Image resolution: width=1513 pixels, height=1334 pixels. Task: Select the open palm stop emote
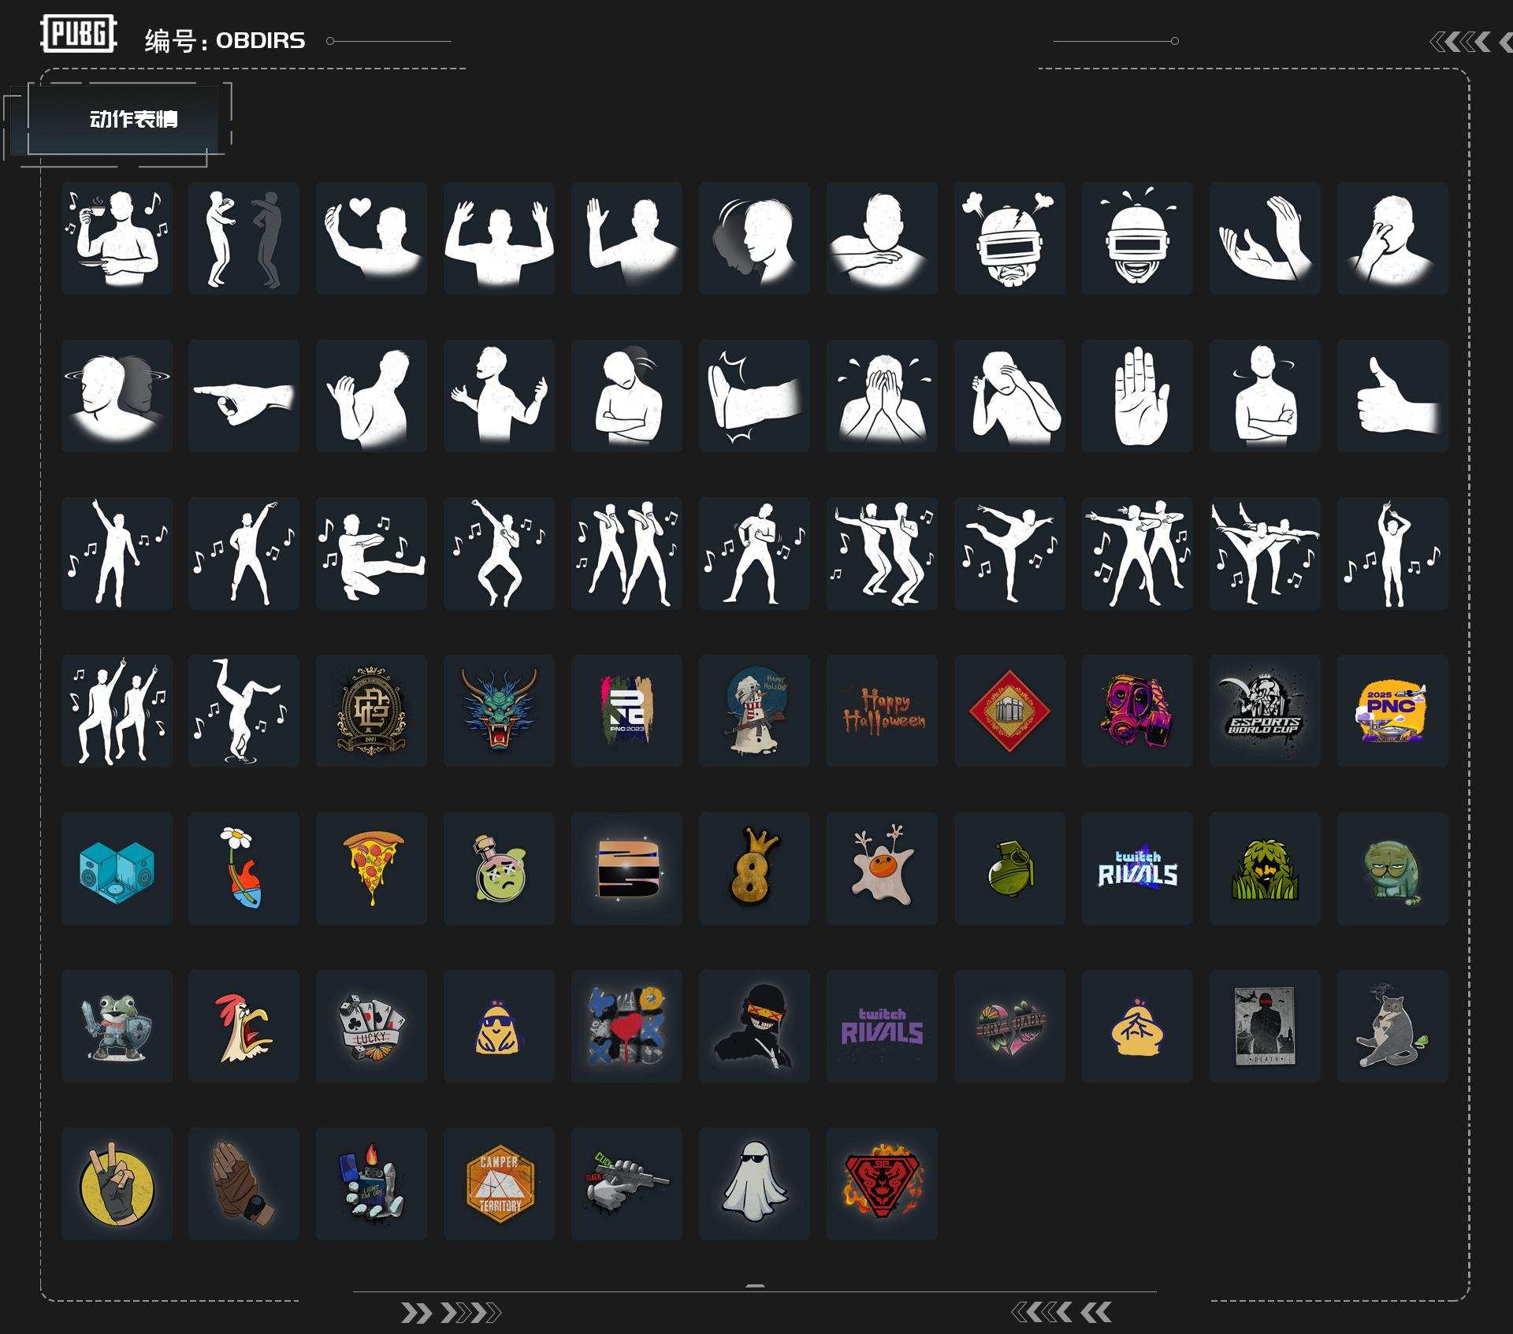[1137, 396]
